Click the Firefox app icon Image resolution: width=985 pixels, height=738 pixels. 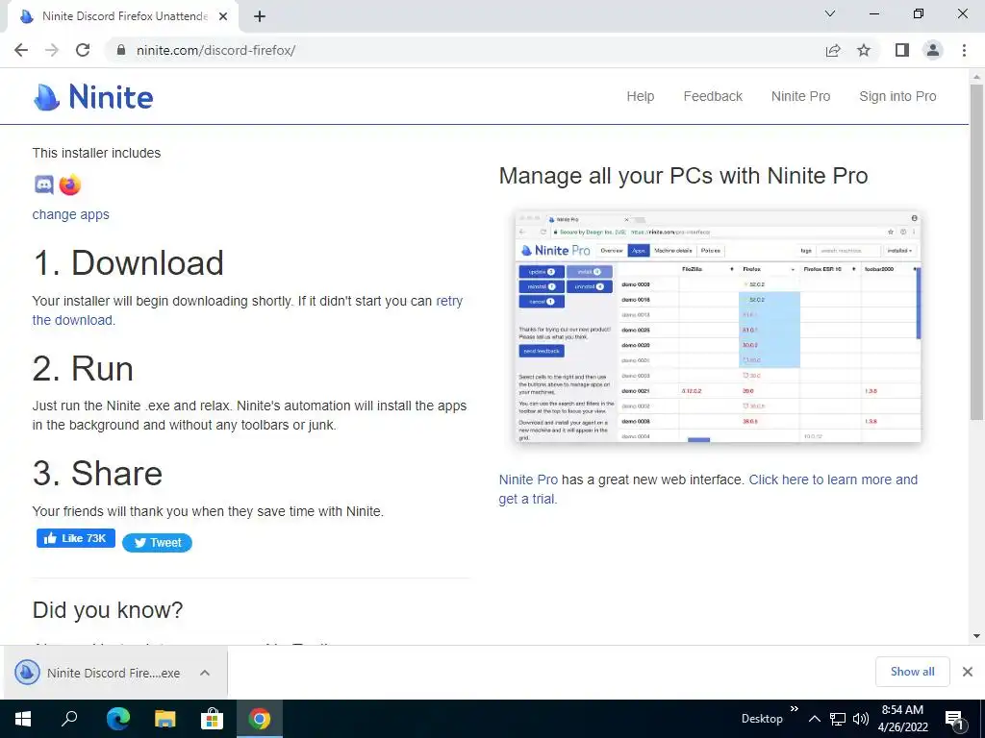click(x=69, y=185)
